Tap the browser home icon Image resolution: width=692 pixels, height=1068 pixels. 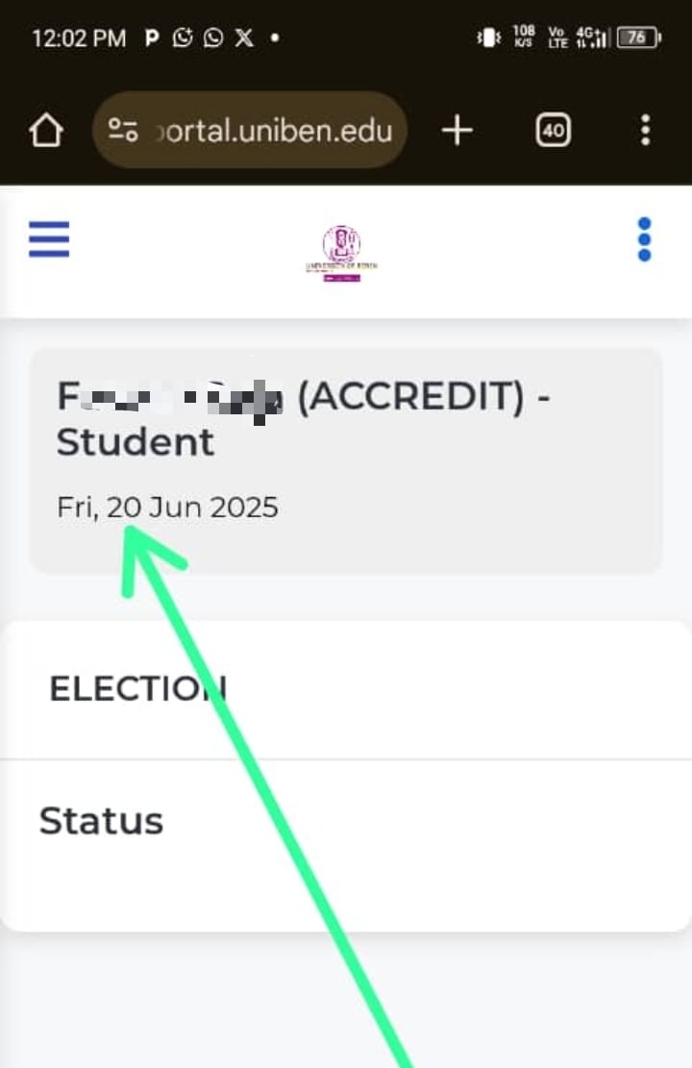(46, 130)
